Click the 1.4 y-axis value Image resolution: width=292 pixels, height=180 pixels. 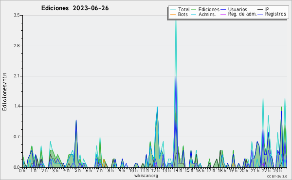(x=17, y=107)
